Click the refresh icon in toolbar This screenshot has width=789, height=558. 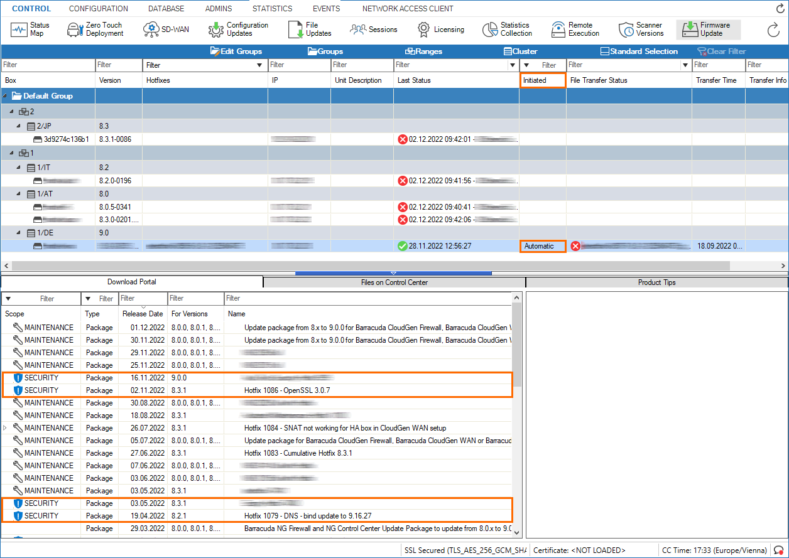773,30
